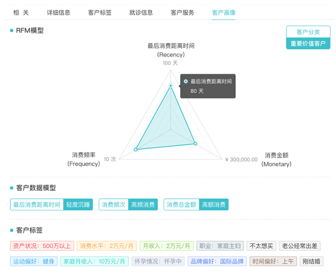Click the 高额消费 status badge
This screenshot has height=273, width=336.
[213, 205]
